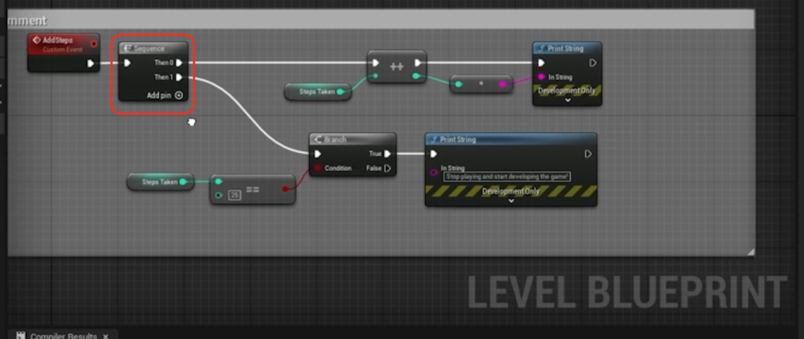Viewport: 804px width, 339px height.
Task: Click the equals node red boolean output pin
Action: click(x=285, y=189)
